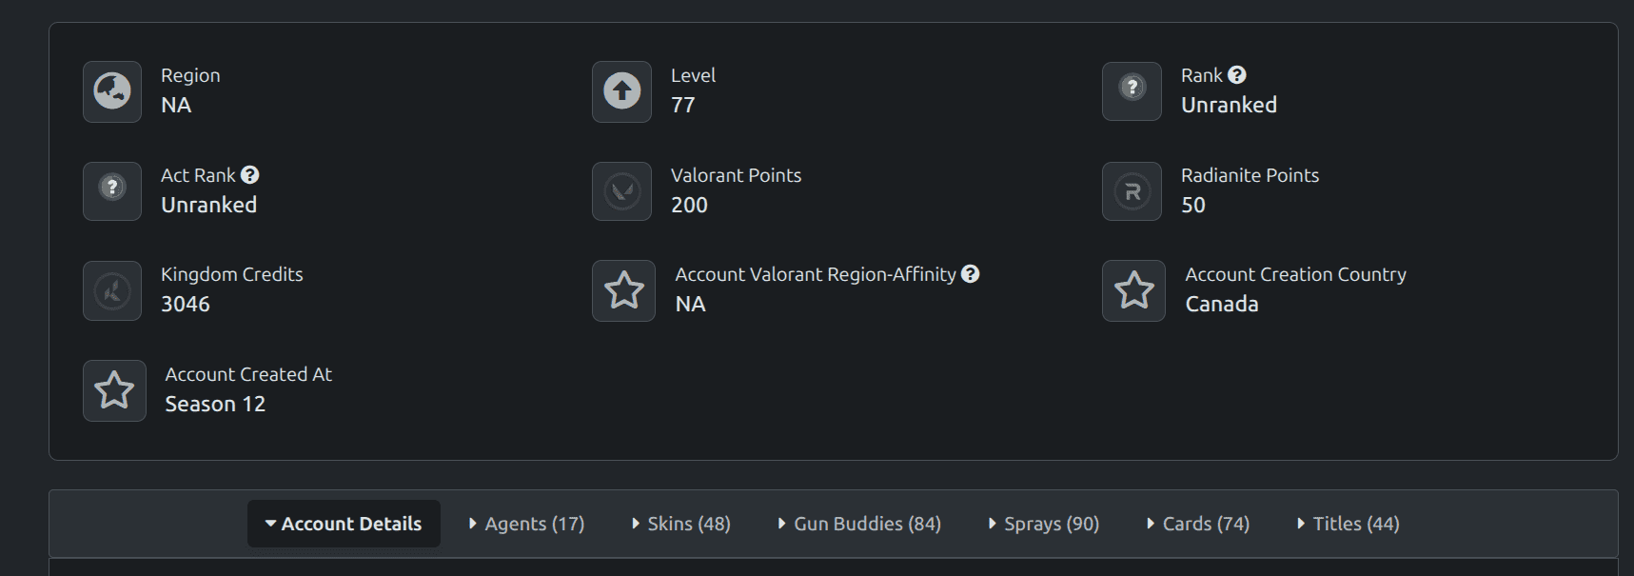Click the Account Creation Country star icon
The height and width of the screenshot is (576, 1634).
coord(1133,290)
